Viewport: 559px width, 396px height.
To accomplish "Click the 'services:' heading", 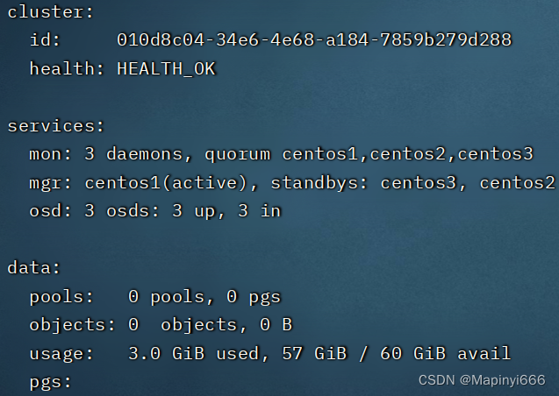I will click(55, 125).
